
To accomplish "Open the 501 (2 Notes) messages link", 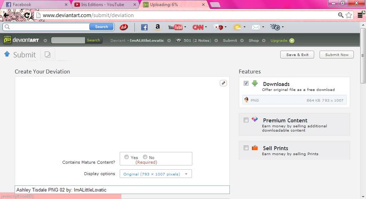I will coord(197,40).
